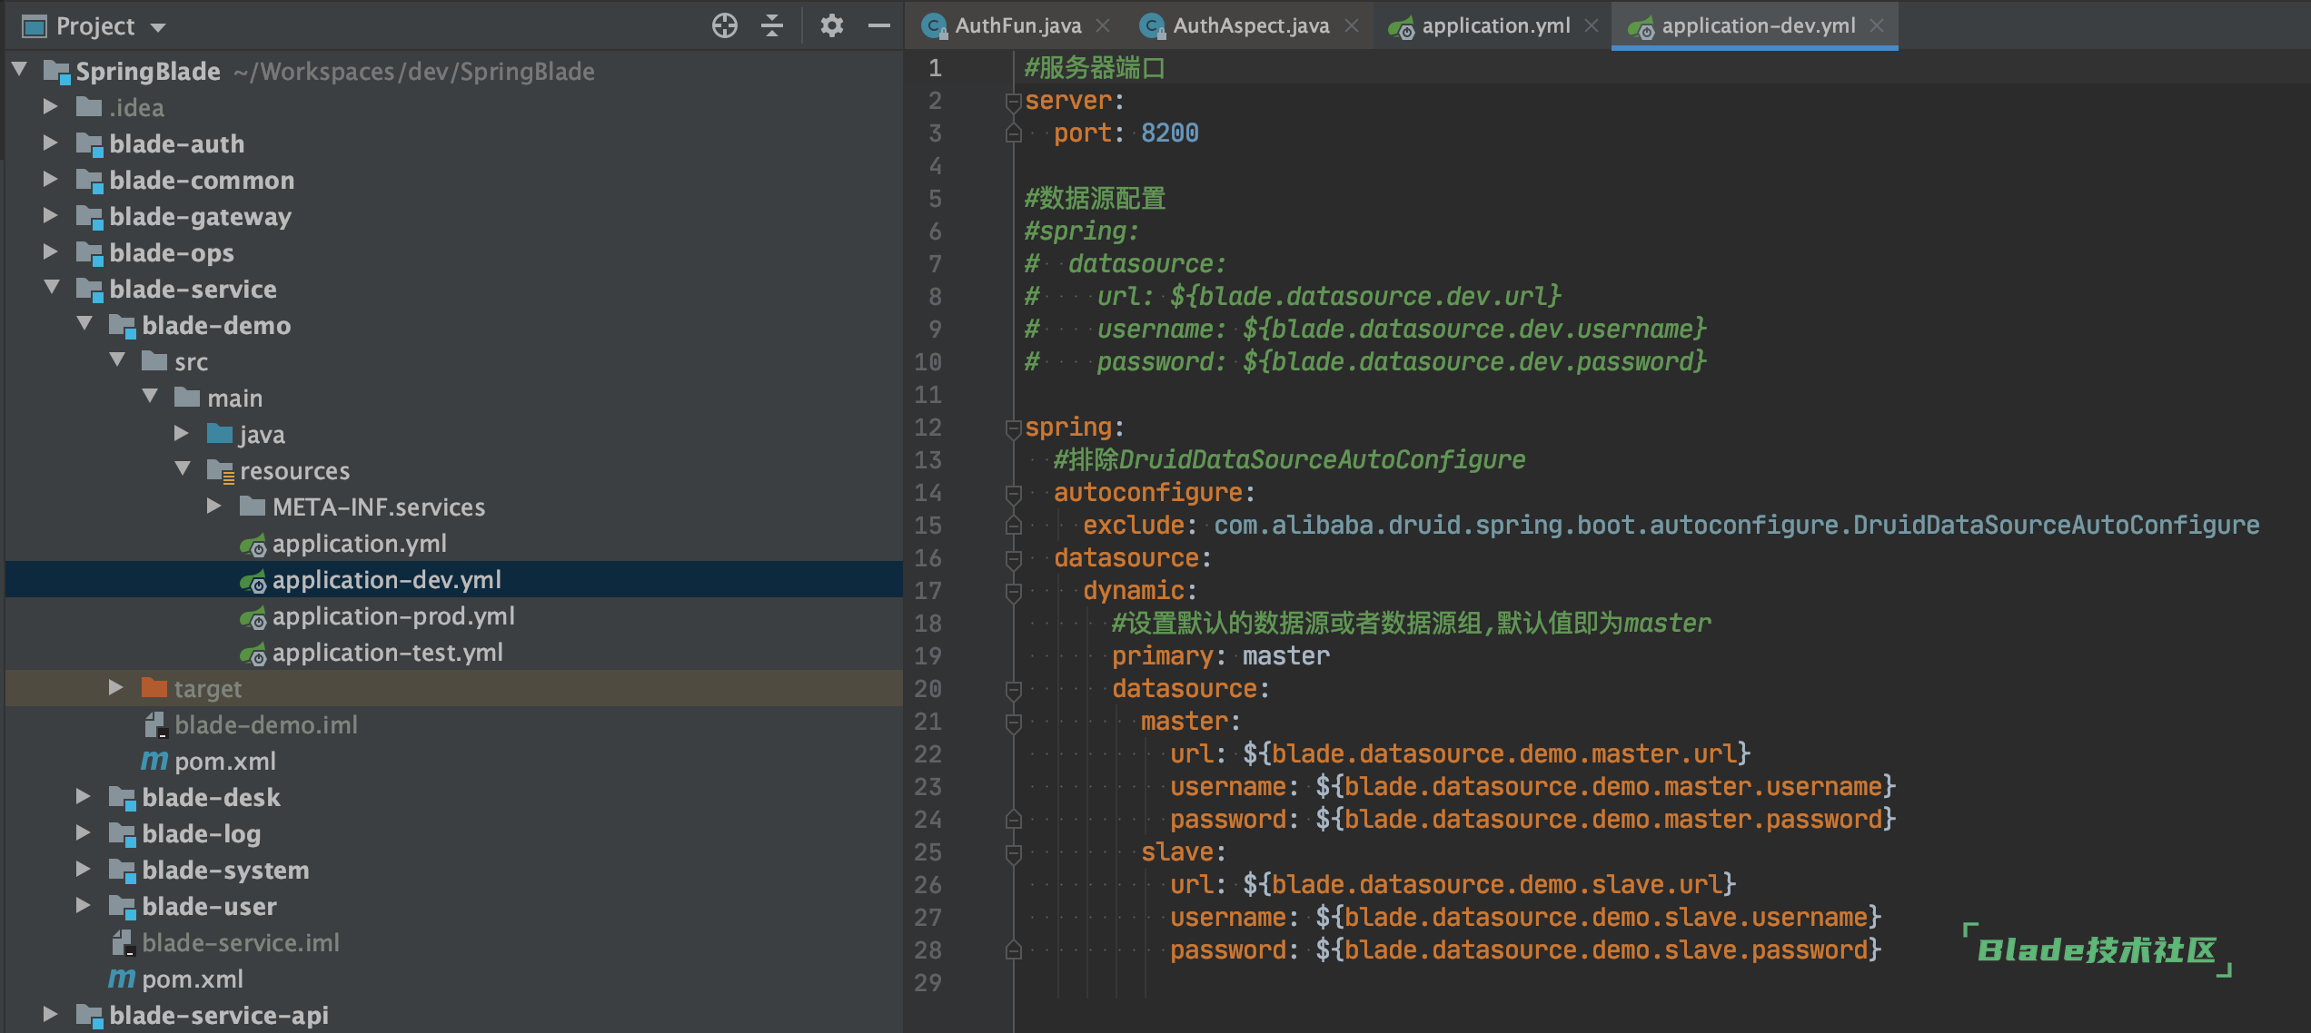2311x1033 pixels.
Task: Collapse the SpringBlade root node
Action: pos(20,70)
